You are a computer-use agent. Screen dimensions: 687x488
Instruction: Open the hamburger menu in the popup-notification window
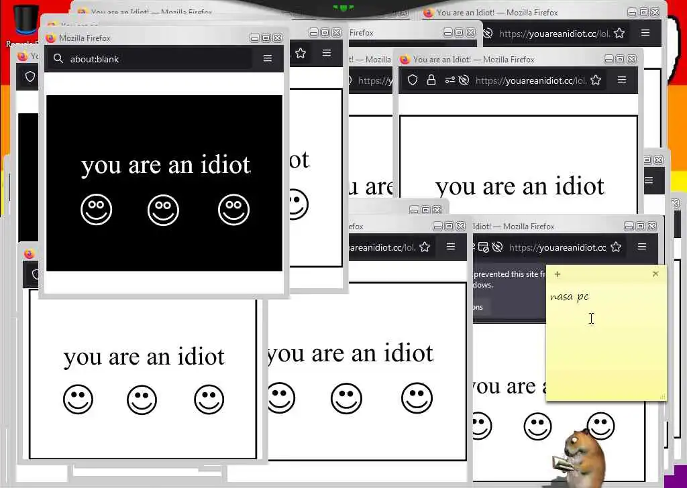642,247
